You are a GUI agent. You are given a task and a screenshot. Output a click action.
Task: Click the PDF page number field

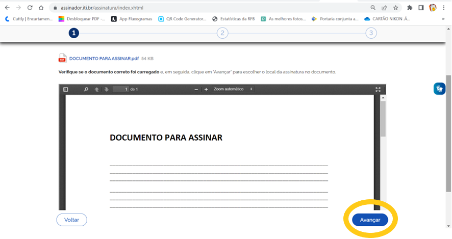point(120,89)
